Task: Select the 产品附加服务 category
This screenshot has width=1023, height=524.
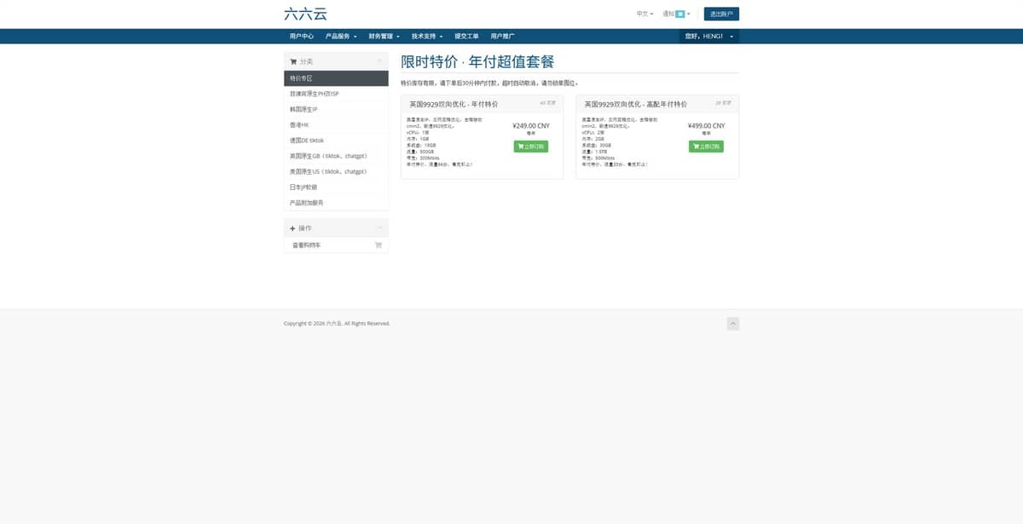Action: tap(336, 203)
